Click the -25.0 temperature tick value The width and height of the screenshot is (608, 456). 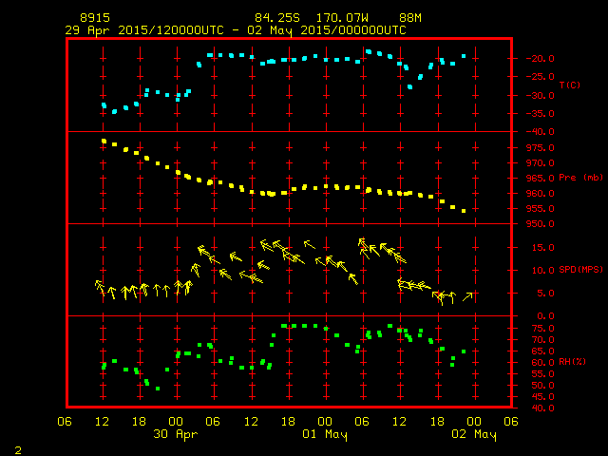coord(541,77)
